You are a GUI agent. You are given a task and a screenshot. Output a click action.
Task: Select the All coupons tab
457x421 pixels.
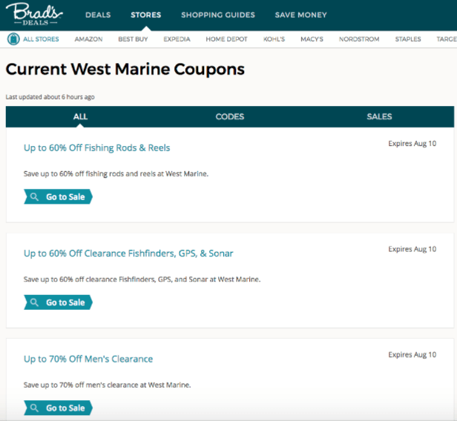click(x=80, y=116)
